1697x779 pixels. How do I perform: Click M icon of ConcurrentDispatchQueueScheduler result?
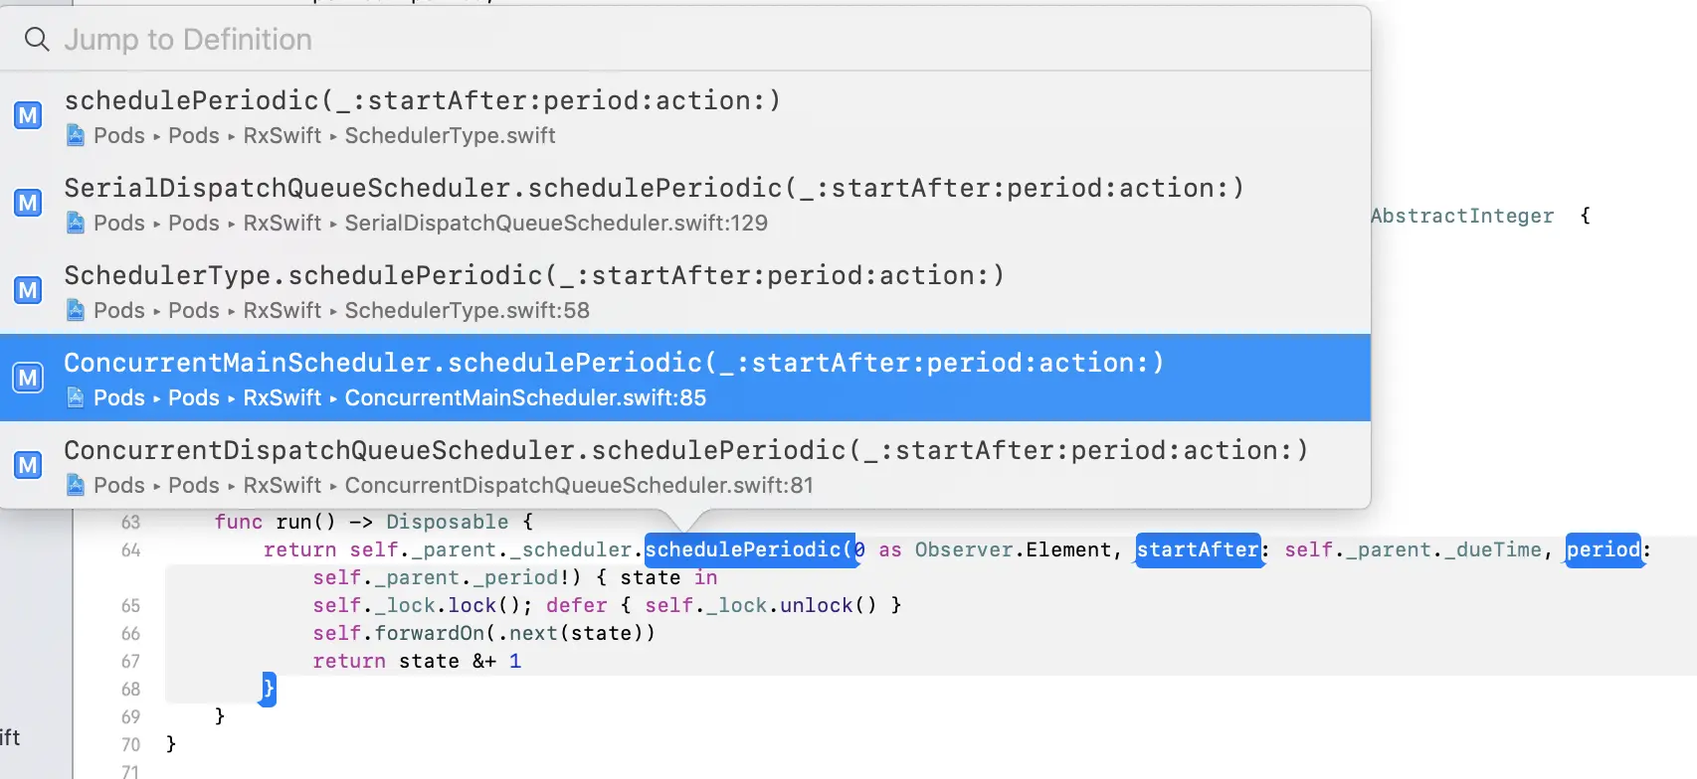pyautogui.click(x=28, y=466)
